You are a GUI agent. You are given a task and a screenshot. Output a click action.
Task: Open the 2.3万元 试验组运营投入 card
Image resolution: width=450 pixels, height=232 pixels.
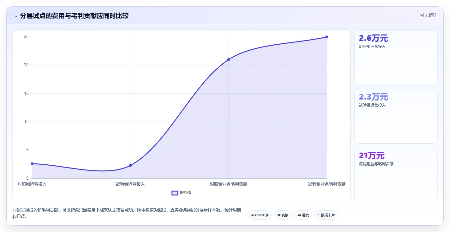(x=396, y=116)
